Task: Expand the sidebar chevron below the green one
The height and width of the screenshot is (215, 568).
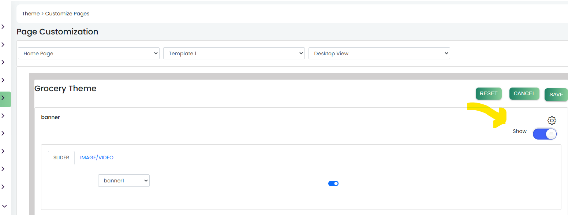Action: [3, 116]
